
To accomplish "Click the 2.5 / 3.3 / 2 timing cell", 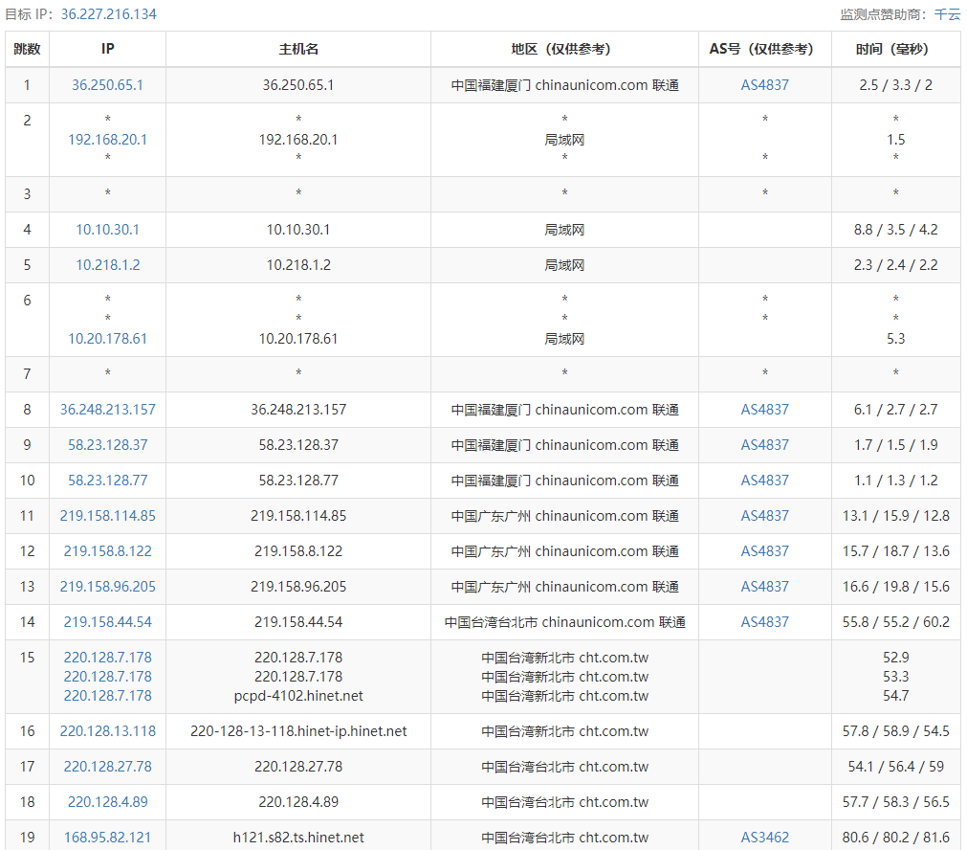I will [896, 85].
